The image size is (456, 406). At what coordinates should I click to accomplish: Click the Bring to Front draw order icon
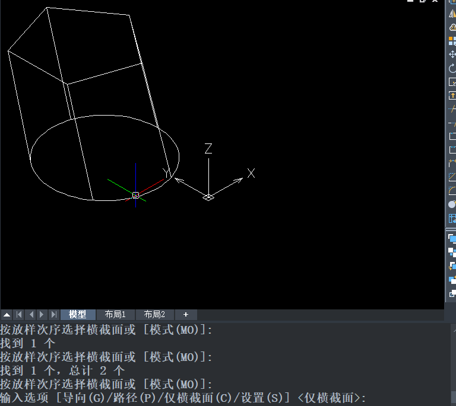click(452, 238)
